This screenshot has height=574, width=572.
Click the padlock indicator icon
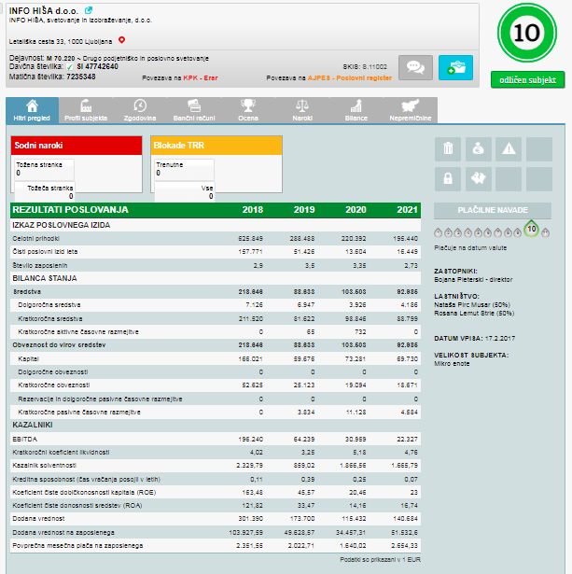pyautogui.click(x=449, y=178)
